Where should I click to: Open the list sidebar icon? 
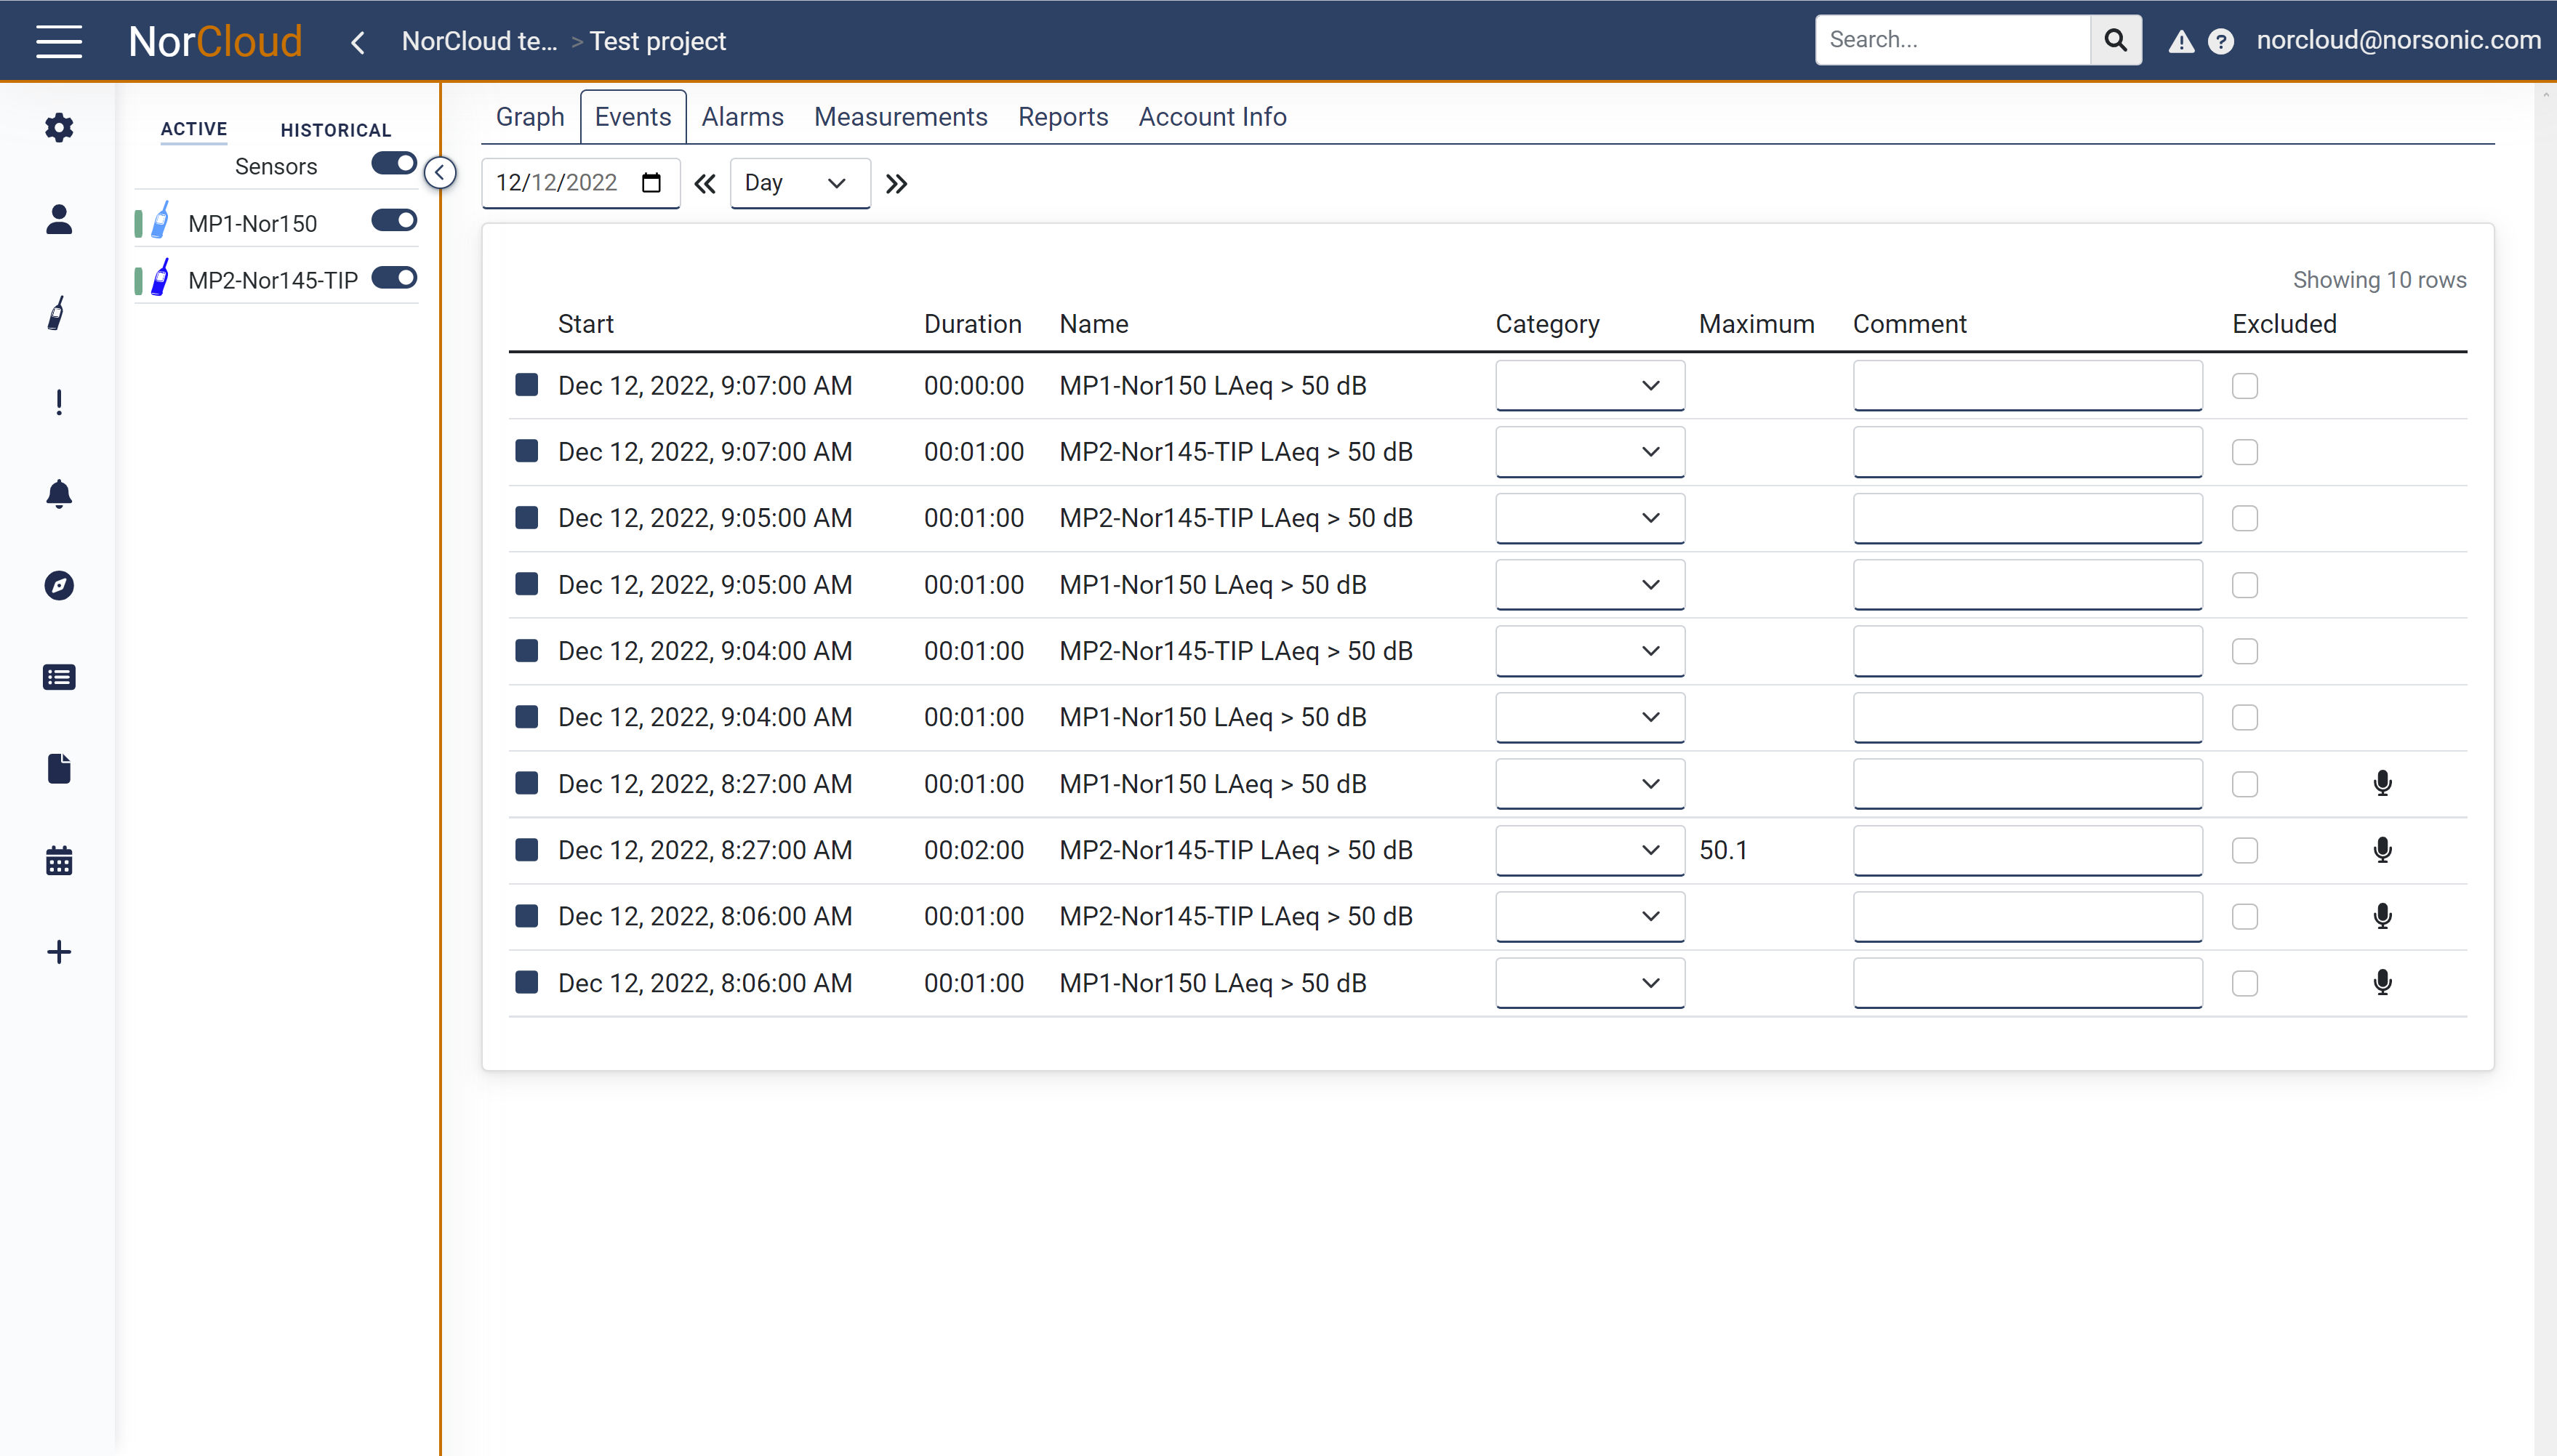pos(59,677)
